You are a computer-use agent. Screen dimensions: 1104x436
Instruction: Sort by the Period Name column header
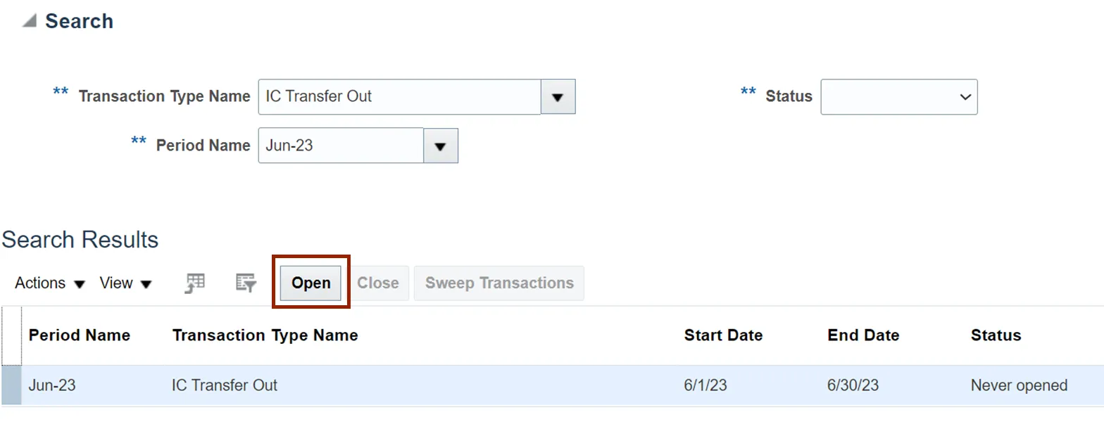(x=80, y=335)
